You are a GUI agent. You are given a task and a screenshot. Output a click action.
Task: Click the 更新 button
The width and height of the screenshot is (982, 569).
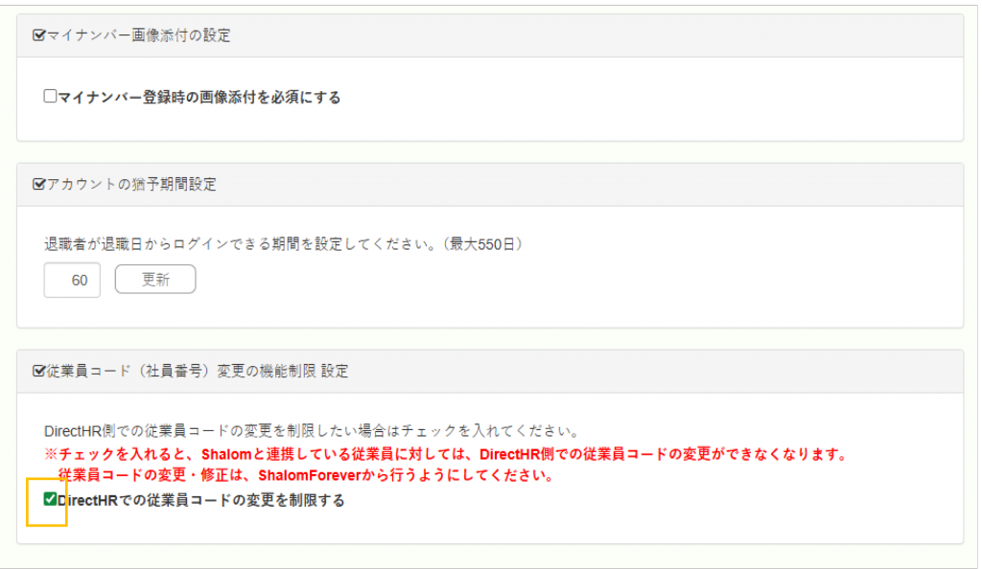[155, 279]
